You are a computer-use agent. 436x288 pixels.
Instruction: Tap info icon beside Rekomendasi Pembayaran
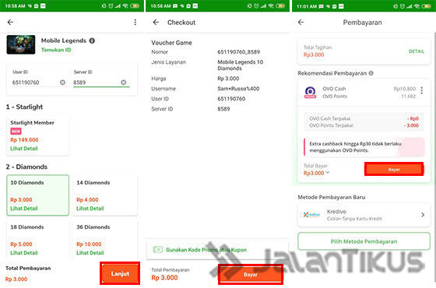(x=371, y=73)
